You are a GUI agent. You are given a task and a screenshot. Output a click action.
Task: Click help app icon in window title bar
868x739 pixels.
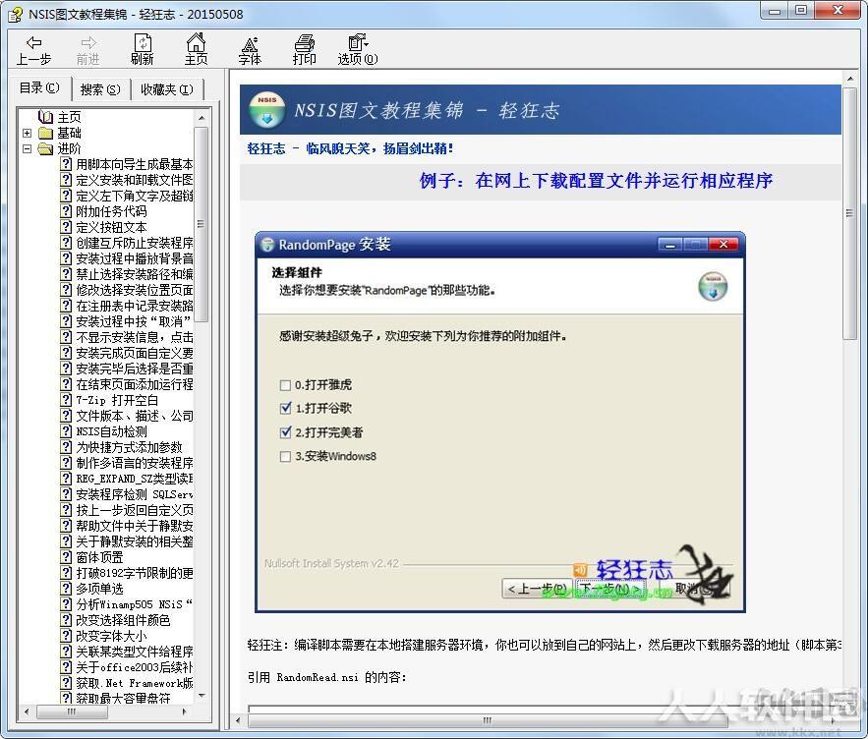tap(15, 15)
